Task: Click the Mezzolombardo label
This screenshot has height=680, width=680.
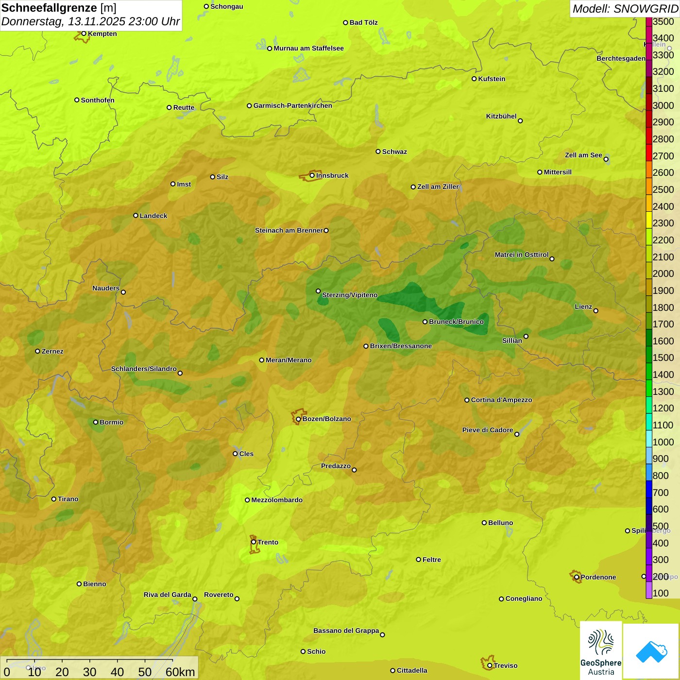Action: 277,500
